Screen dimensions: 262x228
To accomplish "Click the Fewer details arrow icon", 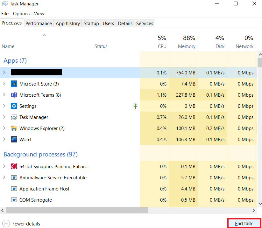I will click(6, 224).
